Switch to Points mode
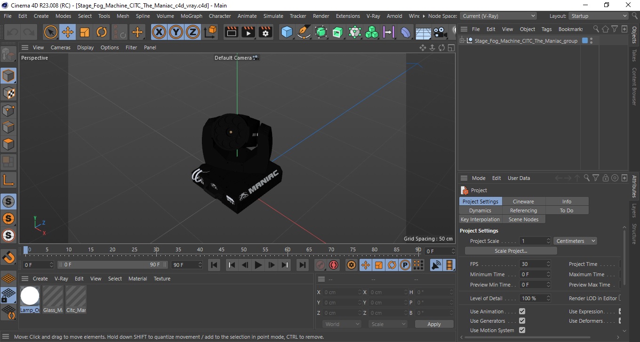Viewport: 640px width, 342px height. point(8,110)
